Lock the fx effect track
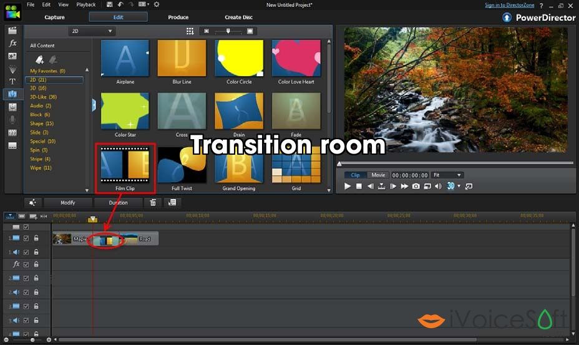Image resolution: width=579 pixels, height=345 pixels. coord(36,264)
